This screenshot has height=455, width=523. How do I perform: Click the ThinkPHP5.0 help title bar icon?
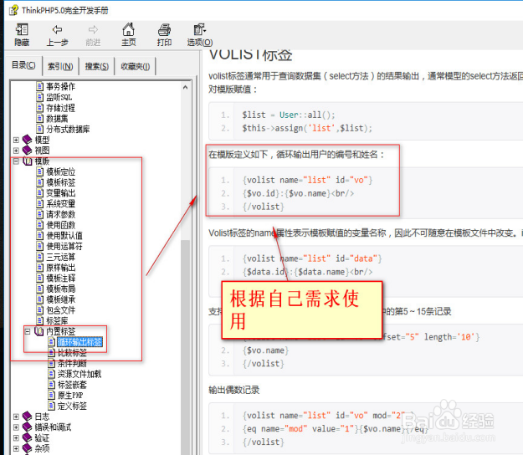[13, 10]
